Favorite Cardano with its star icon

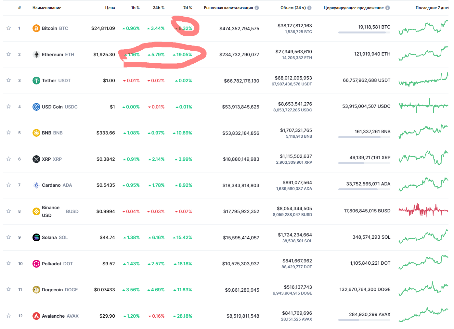point(9,185)
